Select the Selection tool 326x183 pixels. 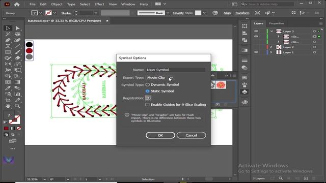point(8,28)
